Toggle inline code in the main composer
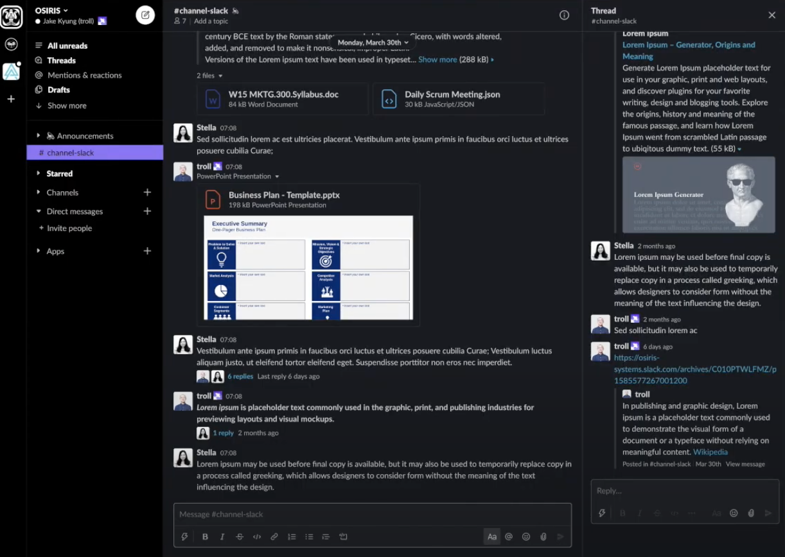The image size is (785, 557). pos(257,537)
